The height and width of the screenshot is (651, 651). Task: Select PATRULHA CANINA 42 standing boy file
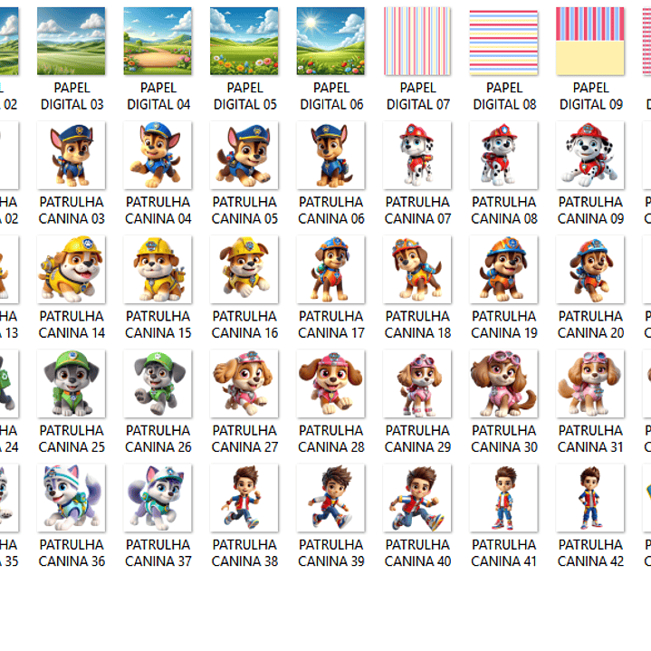(x=590, y=498)
